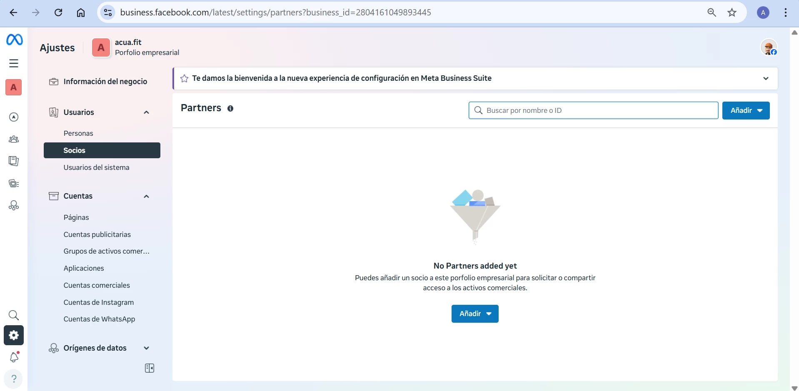Collapse the Usuarios section
The image size is (799, 391).
[x=146, y=112]
